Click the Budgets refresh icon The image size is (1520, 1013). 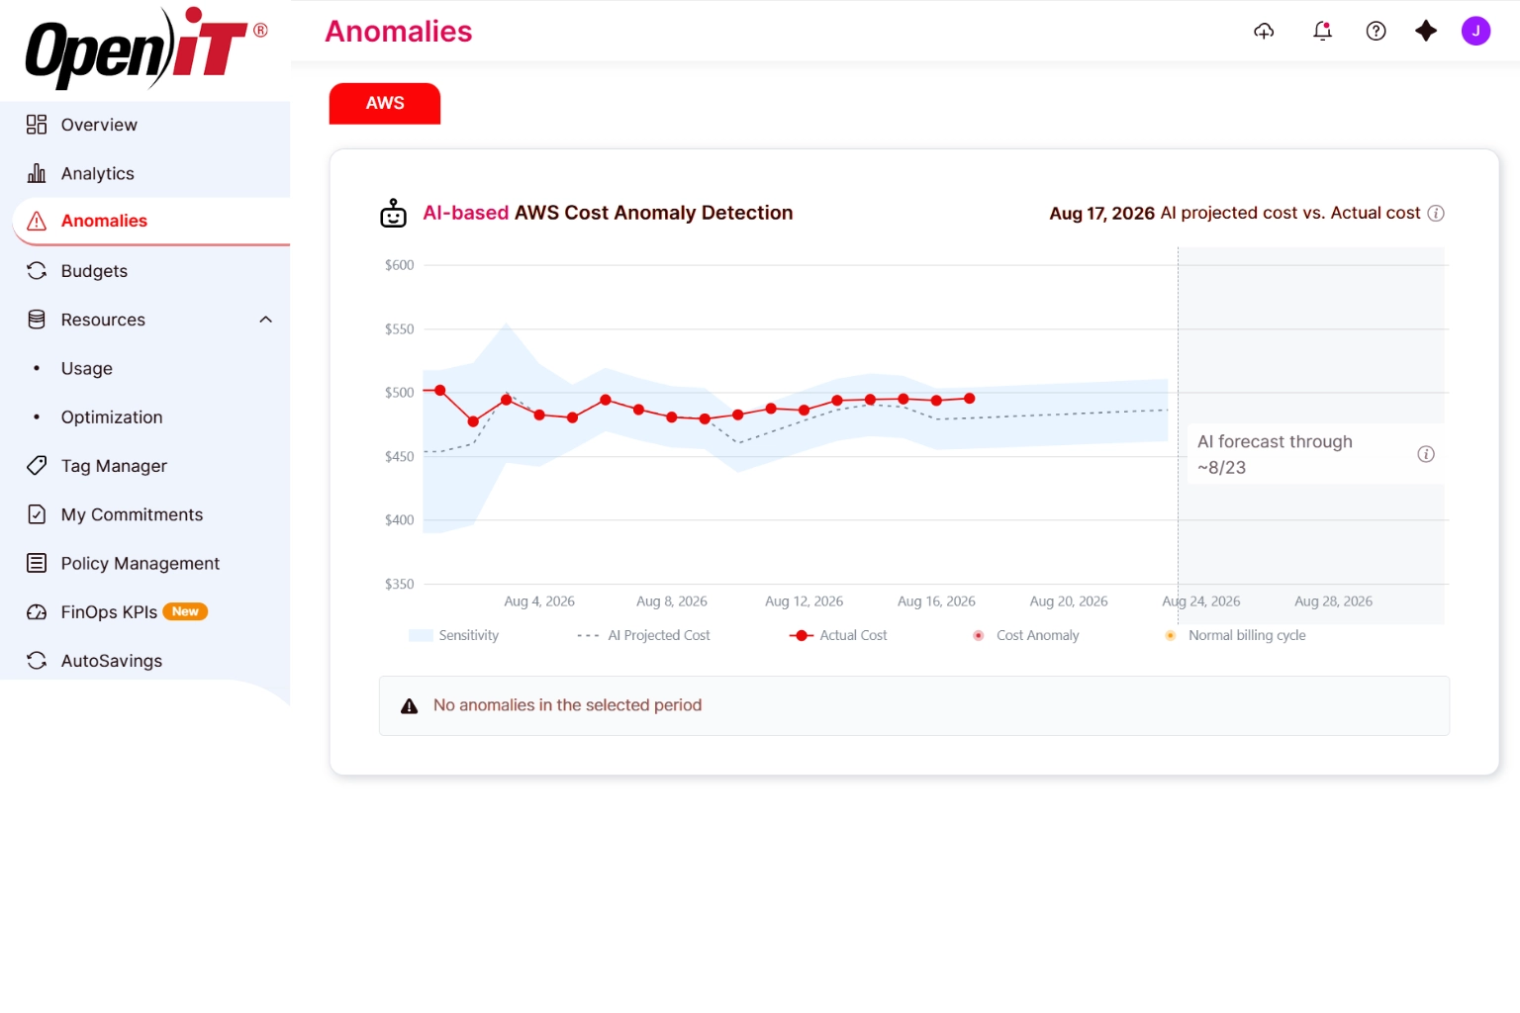[37, 271]
